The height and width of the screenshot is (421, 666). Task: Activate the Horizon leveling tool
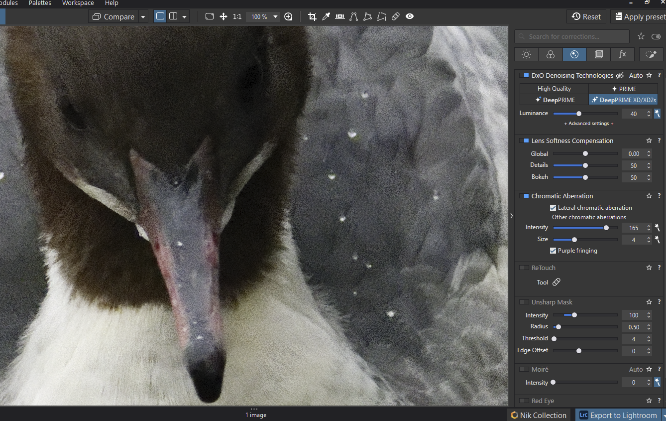340,16
